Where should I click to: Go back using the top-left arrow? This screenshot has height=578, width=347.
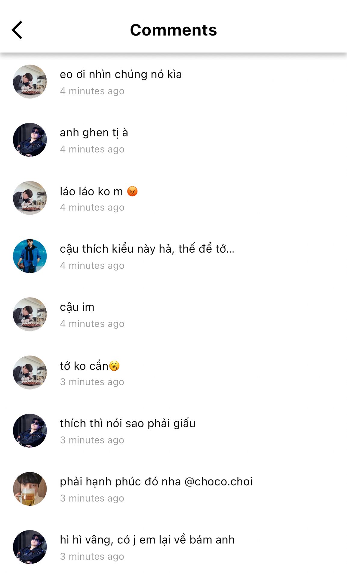(x=17, y=30)
